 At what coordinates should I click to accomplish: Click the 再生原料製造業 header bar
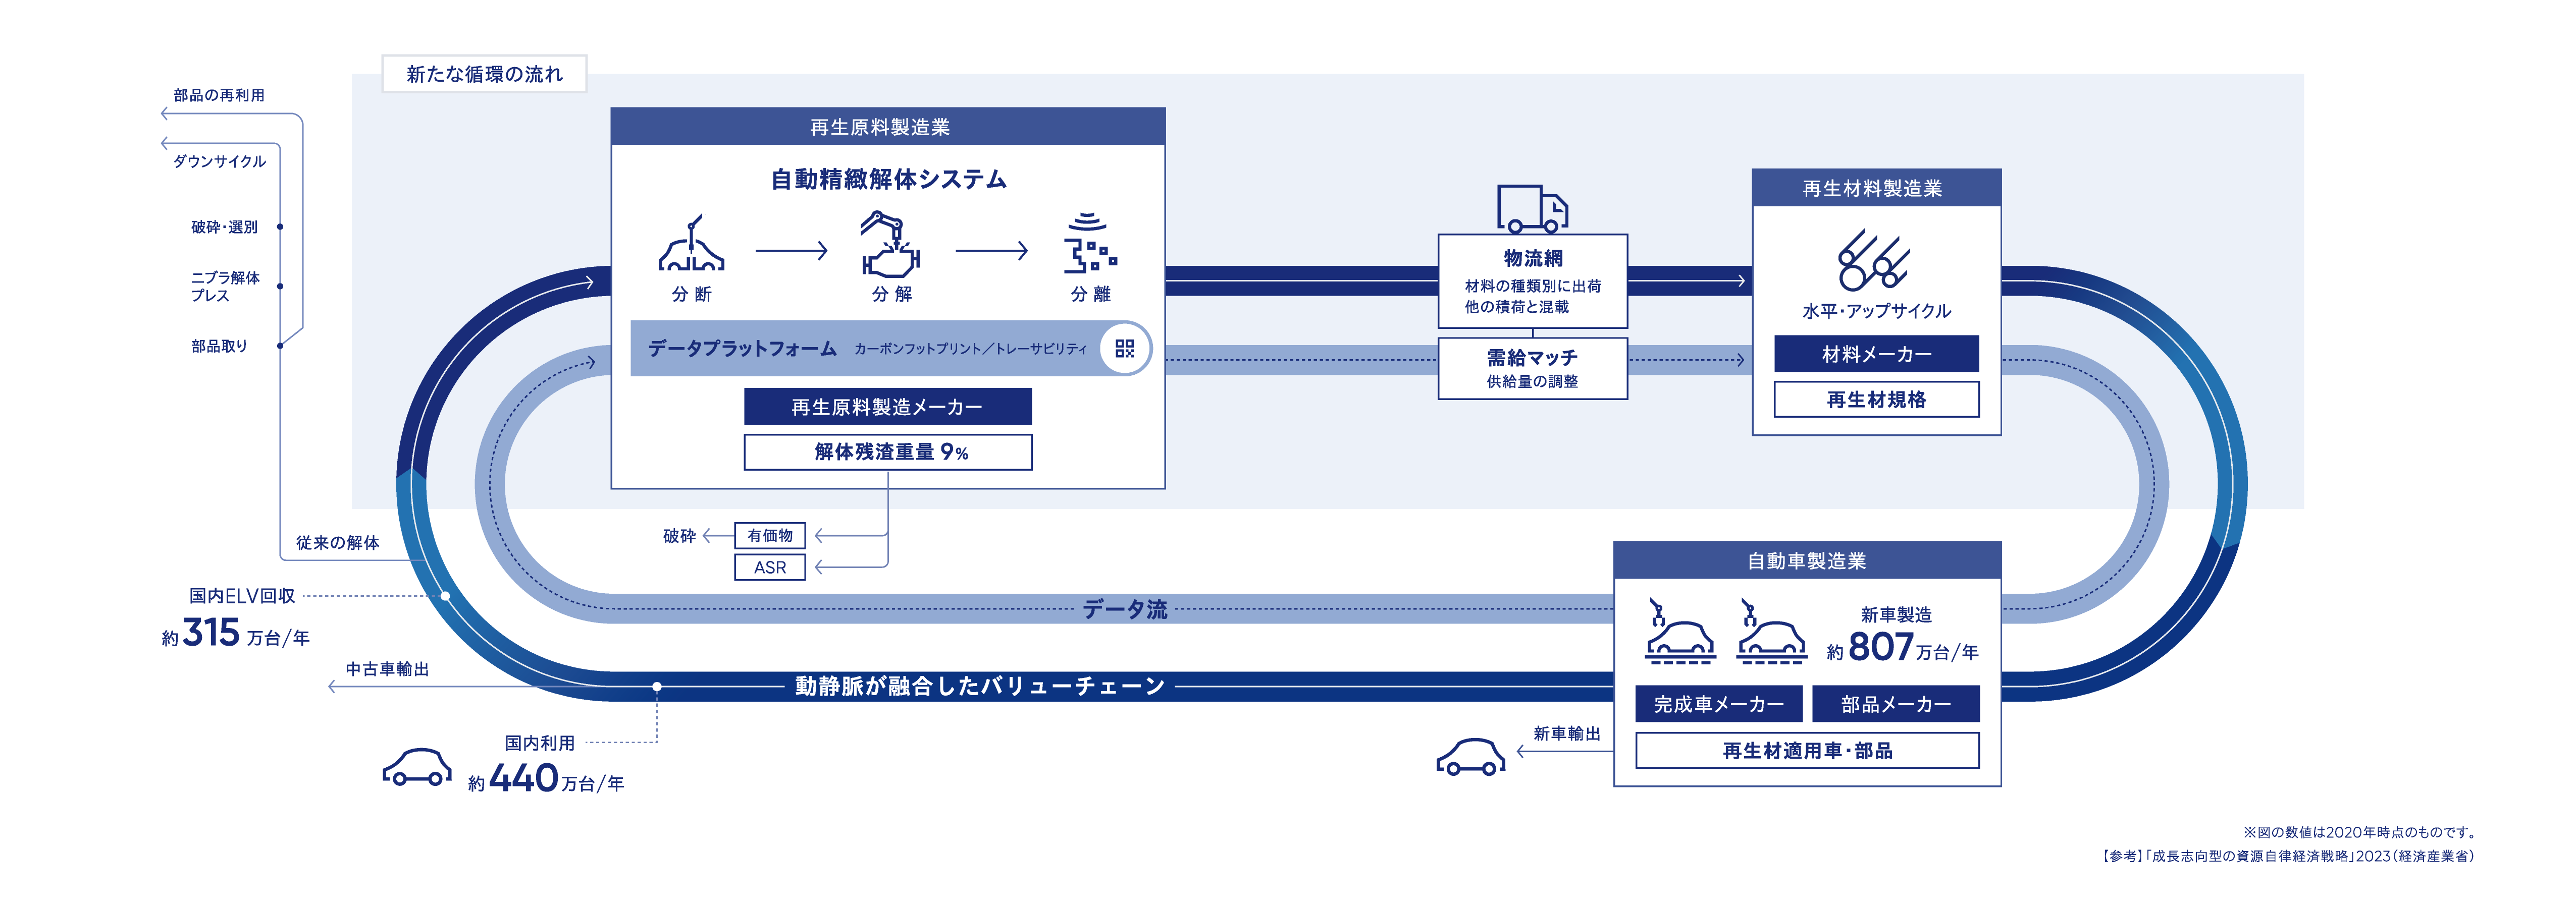(888, 127)
